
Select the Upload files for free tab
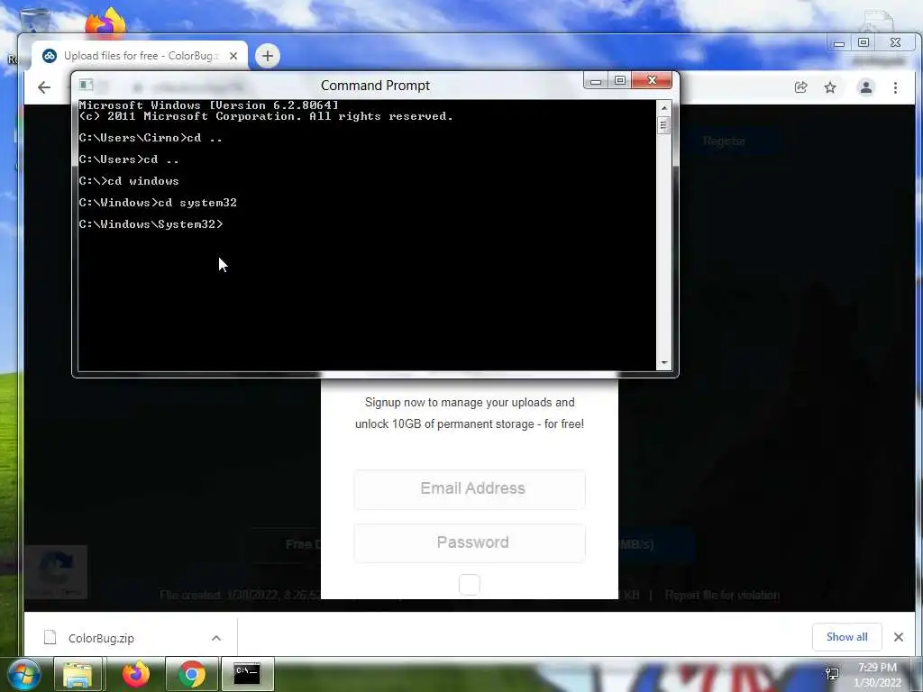click(x=140, y=56)
